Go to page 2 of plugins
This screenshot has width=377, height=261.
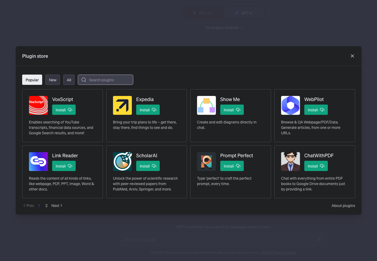coord(46,206)
